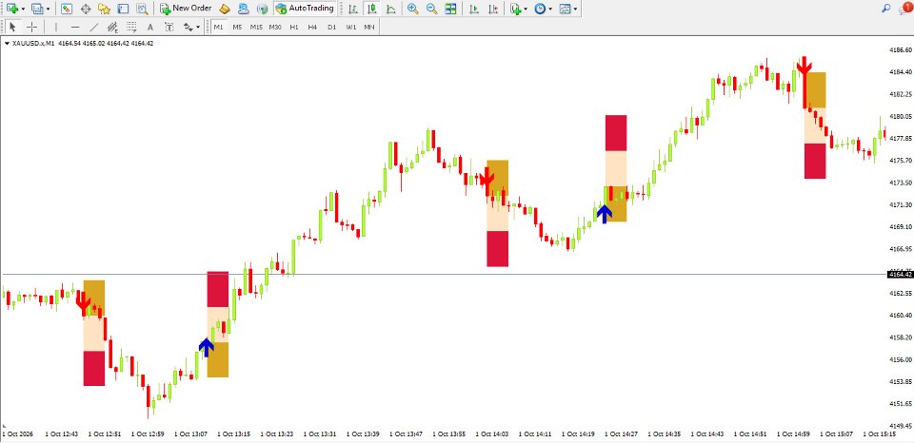Viewport: 914px width, 443px height.
Task: Zoom in on the chart
Action: 412,9
